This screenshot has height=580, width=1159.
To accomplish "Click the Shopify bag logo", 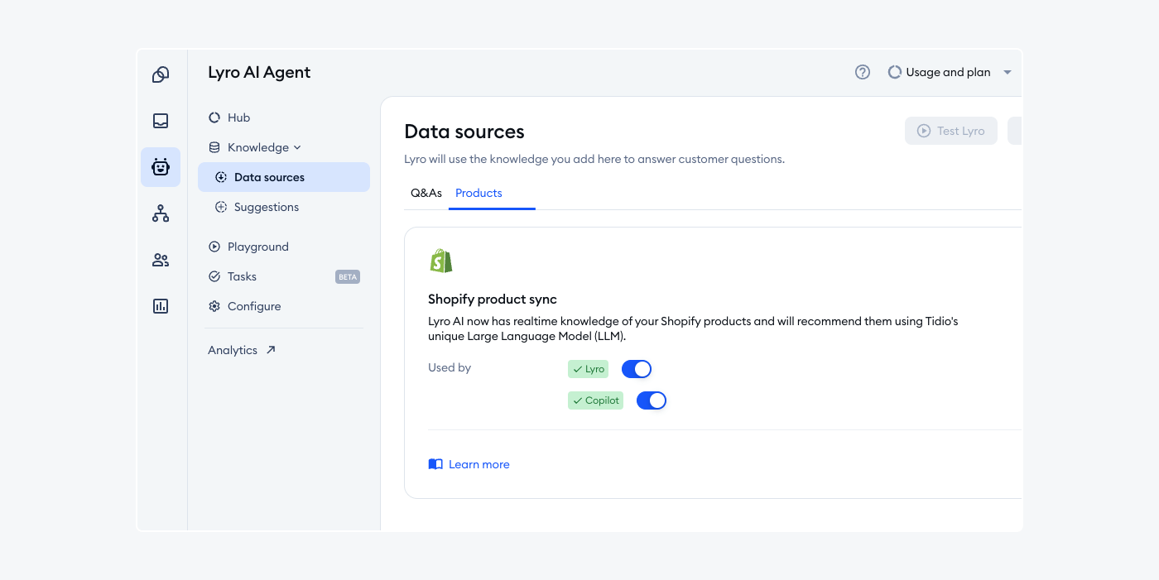I will [440, 261].
